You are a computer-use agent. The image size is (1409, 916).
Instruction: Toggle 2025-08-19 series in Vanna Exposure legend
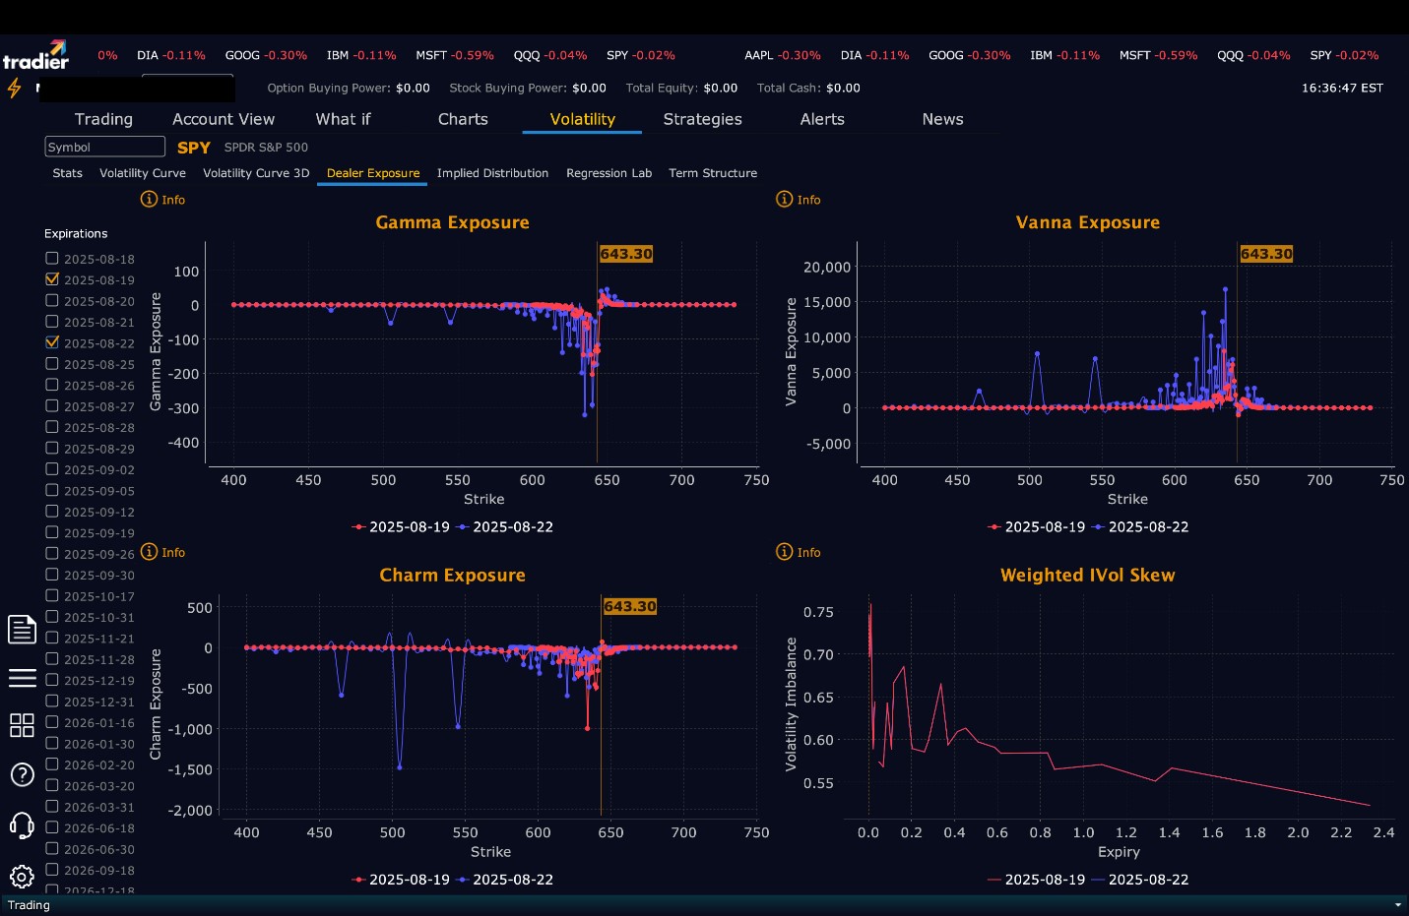pyautogui.click(x=1037, y=527)
